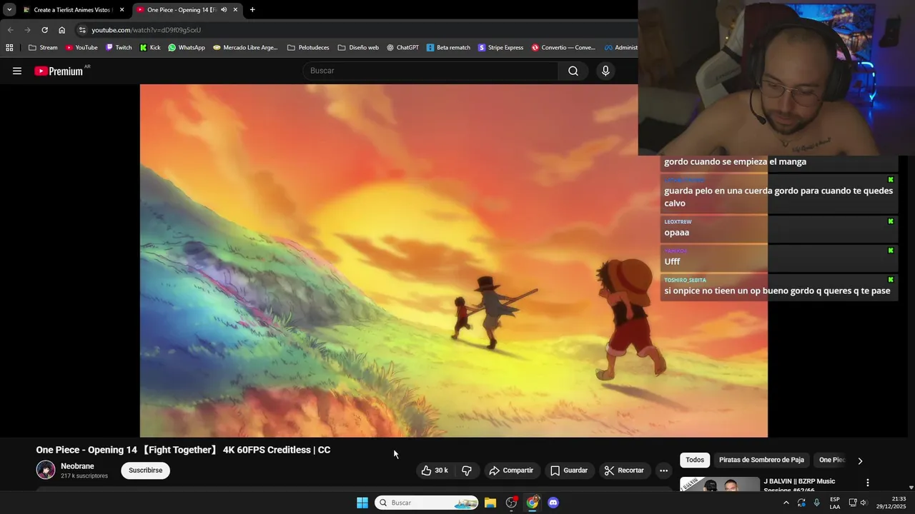Open File Explorer from the taskbar
This screenshot has height=514, width=915.
point(490,503)
